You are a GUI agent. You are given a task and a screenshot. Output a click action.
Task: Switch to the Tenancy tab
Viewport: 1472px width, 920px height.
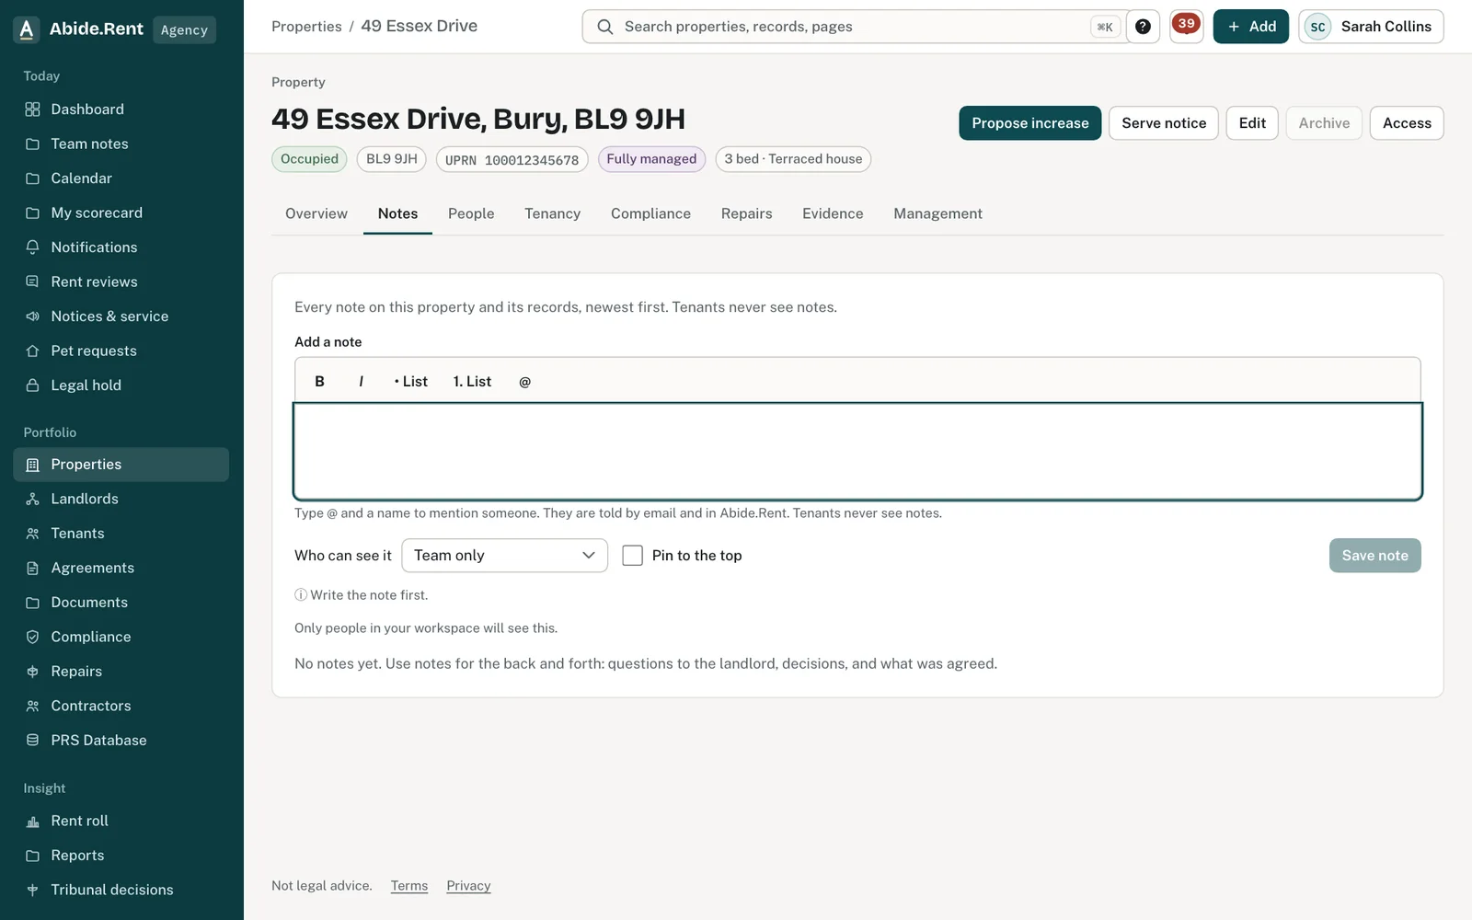[x=552, y=213]
